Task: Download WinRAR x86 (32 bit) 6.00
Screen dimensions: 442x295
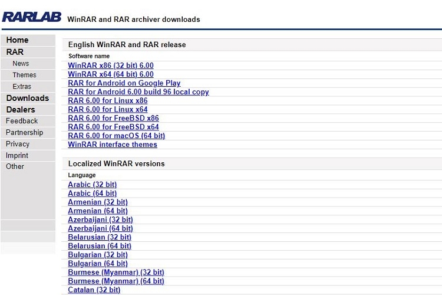Action: tap(111, 65)
